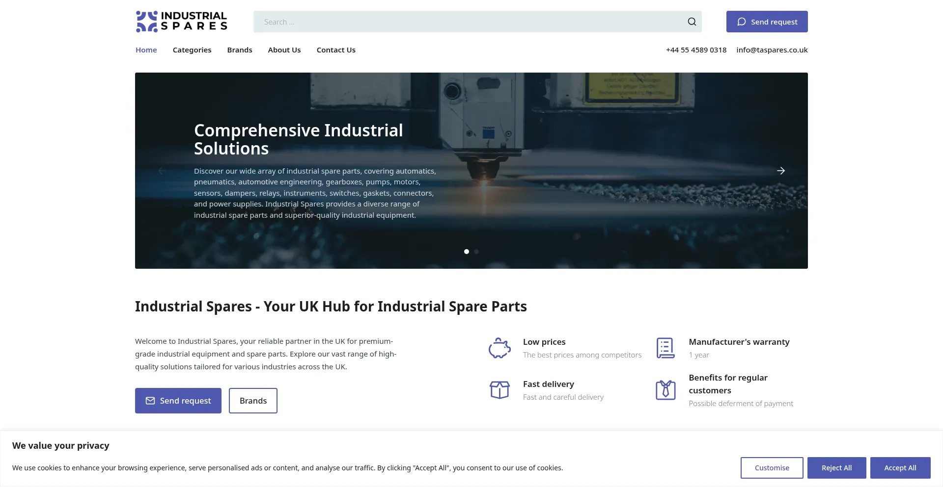The height and width of the screenshot is (487, 943).
Task: Click the piggy bank Low prices icon
Action: (499, 348)
